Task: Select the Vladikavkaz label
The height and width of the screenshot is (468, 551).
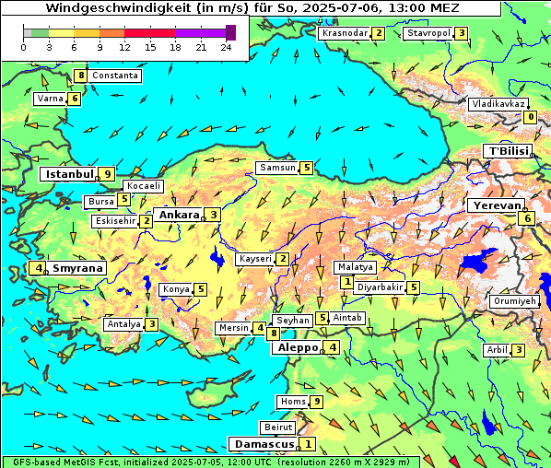Action: (498, 104)
